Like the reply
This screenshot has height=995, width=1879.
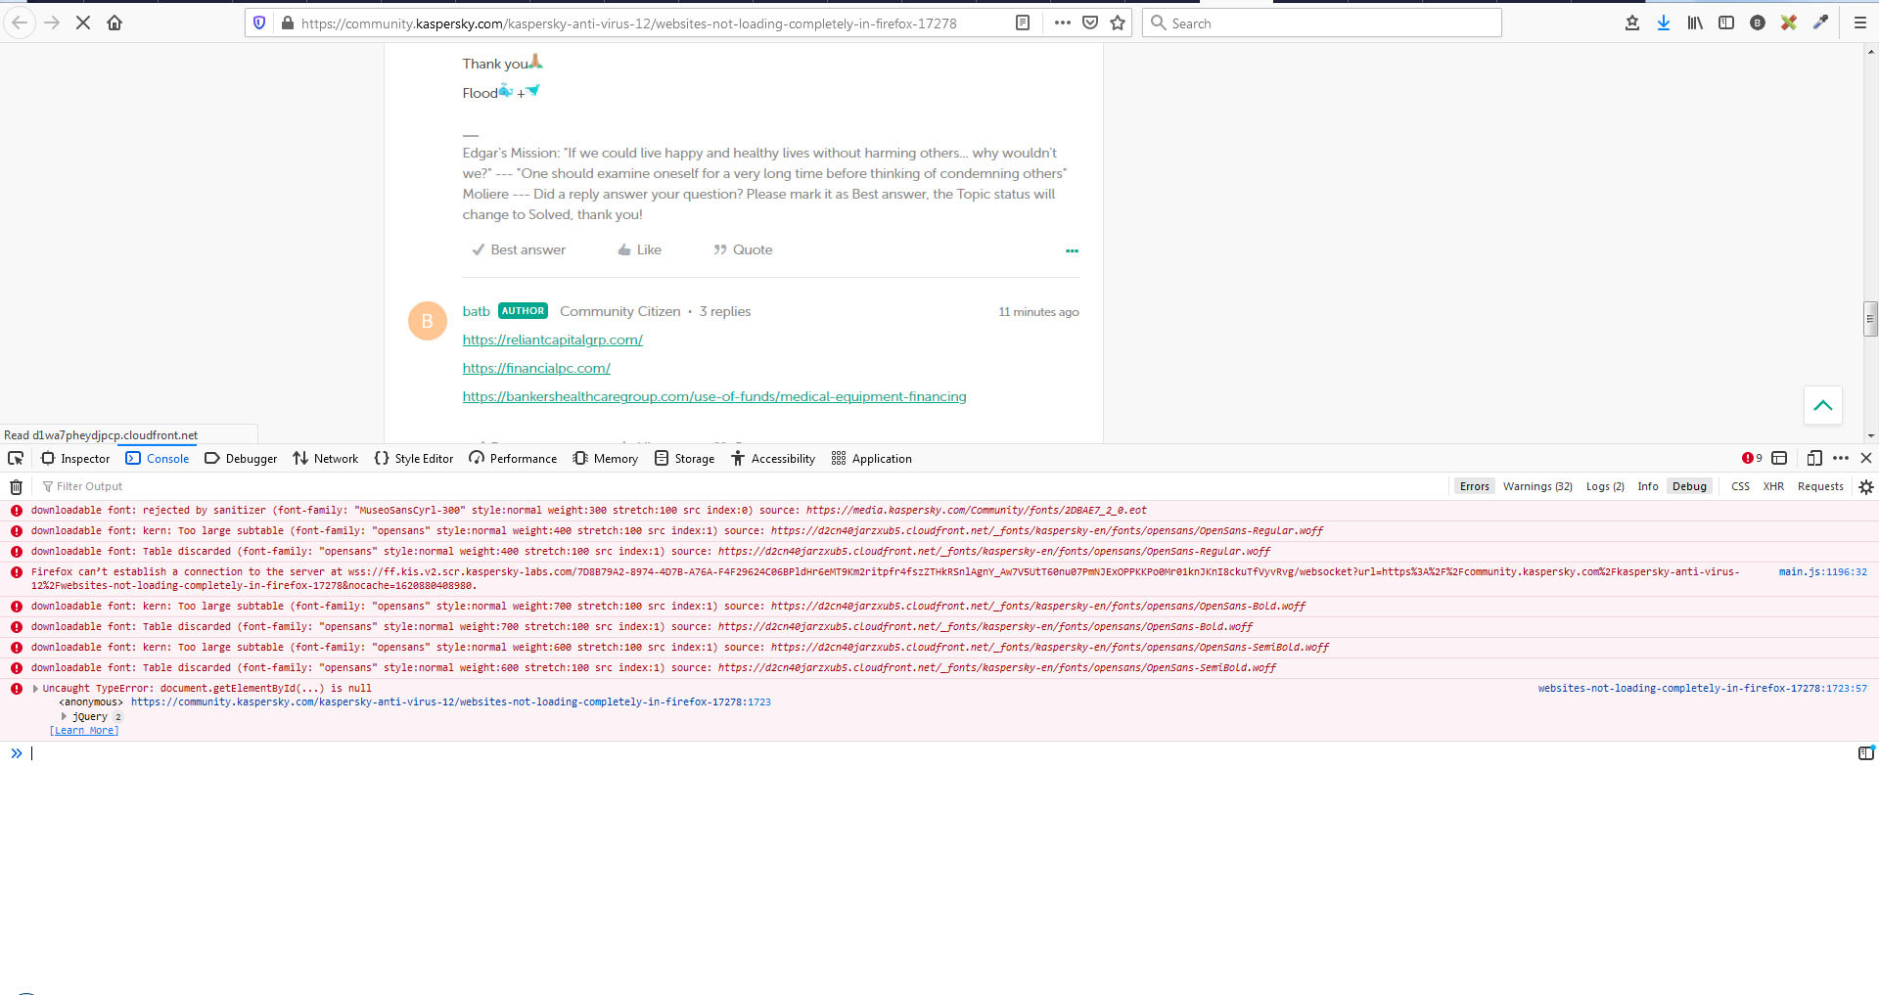pyautogui.click(x=640, y=249)
